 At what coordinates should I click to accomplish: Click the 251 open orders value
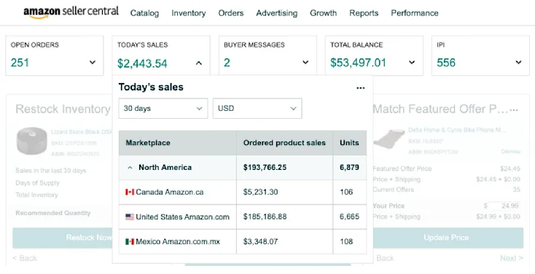click(x=20, y=63)
